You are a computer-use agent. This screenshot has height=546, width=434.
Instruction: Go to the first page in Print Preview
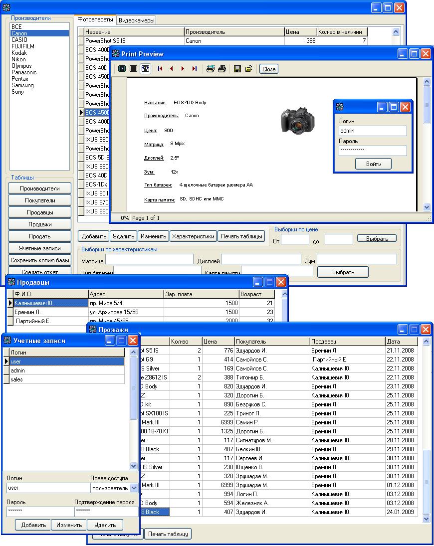click(x=160, y=69)
